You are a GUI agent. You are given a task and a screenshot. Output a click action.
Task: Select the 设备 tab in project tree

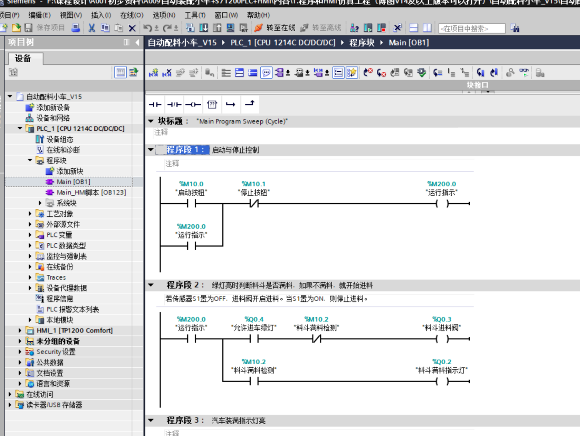[x=26, y=59]
